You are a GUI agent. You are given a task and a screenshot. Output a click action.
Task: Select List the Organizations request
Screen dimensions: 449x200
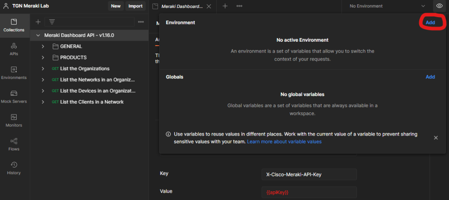(85, 68)
